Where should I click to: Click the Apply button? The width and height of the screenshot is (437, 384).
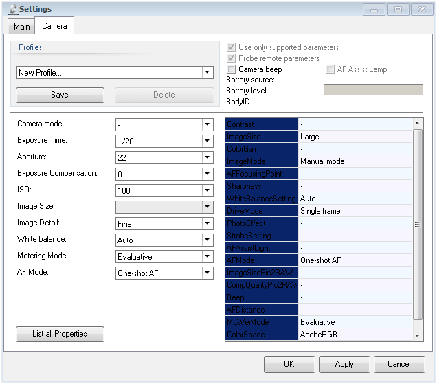click(344, 364)
